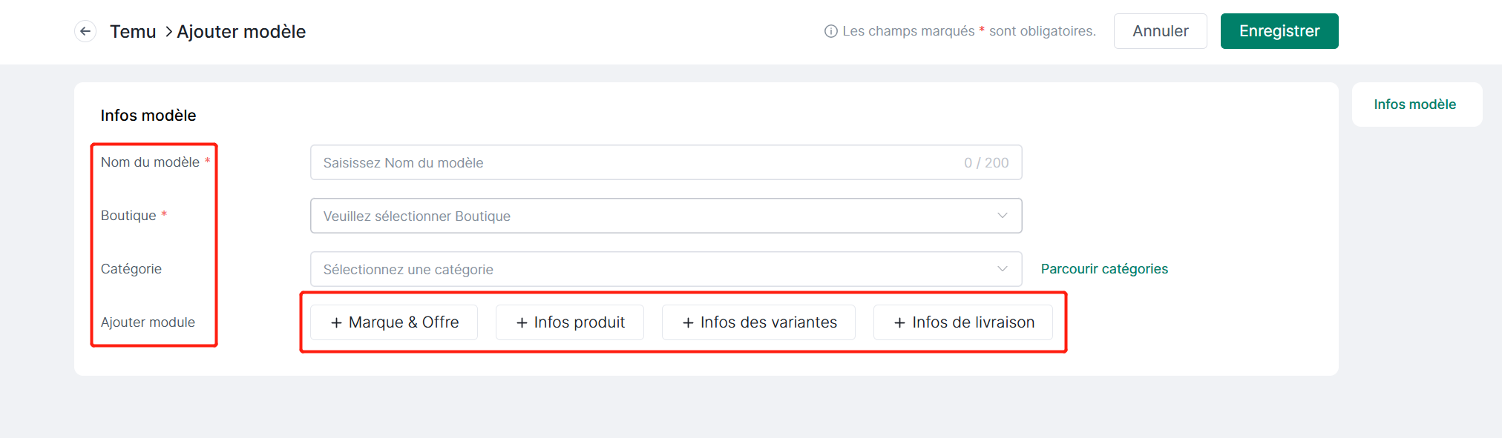The height and width of the screenshot is (438, 1502).
Task: Open the Sélectionnez une catégorie dropdown
Action: (666, 269)
